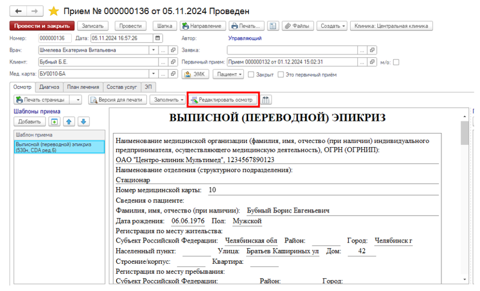Click the Направление button
Image resolution: width=480 pixels, height=291 pixels.
(x=202, y=26)
